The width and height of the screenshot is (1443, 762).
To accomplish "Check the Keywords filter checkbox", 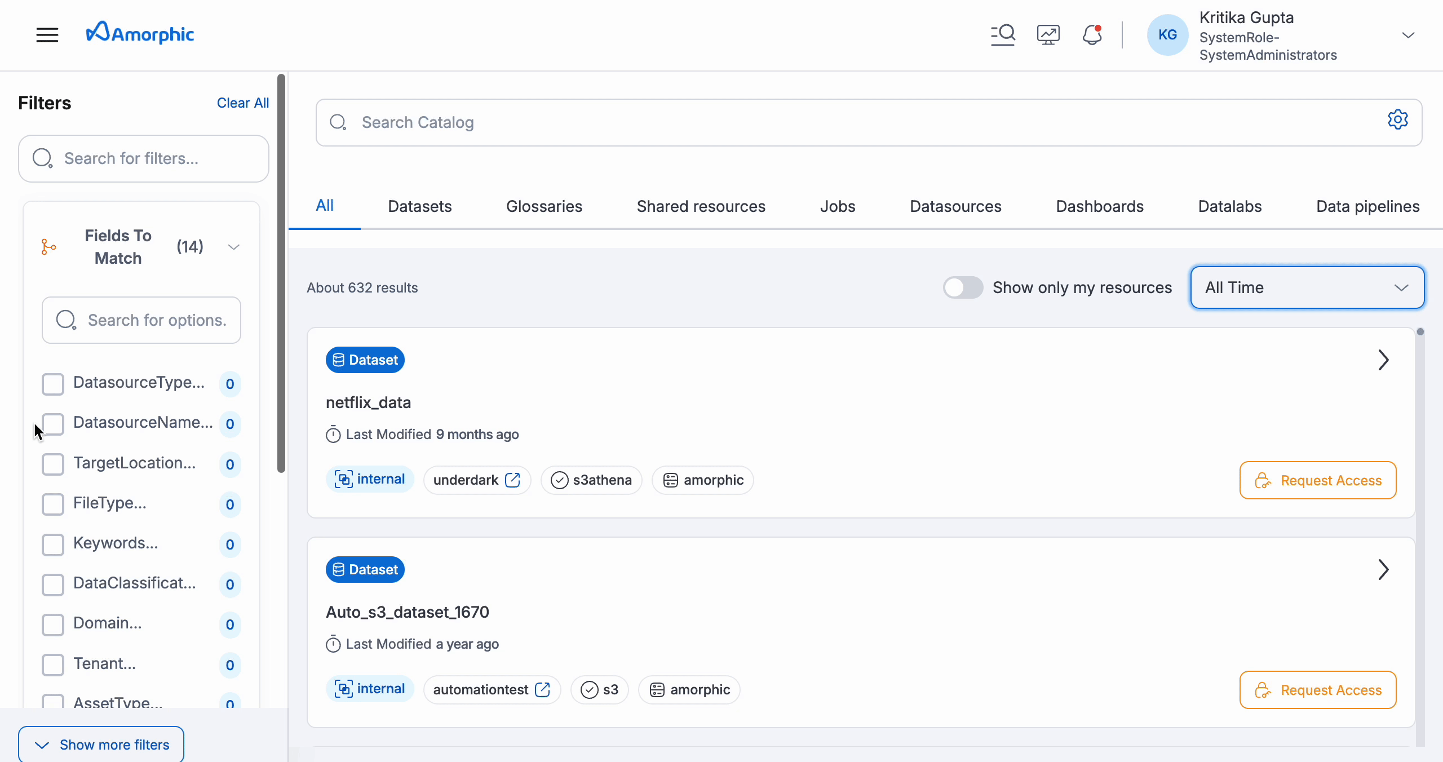I will click(53, 544).
